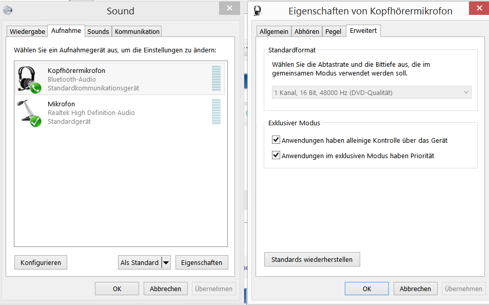Viewport: 489px width, 305px height.
Task: Toggle 'Anwendungen haben alleinige Kontrolle' checkbox
Action: point(276,140)
